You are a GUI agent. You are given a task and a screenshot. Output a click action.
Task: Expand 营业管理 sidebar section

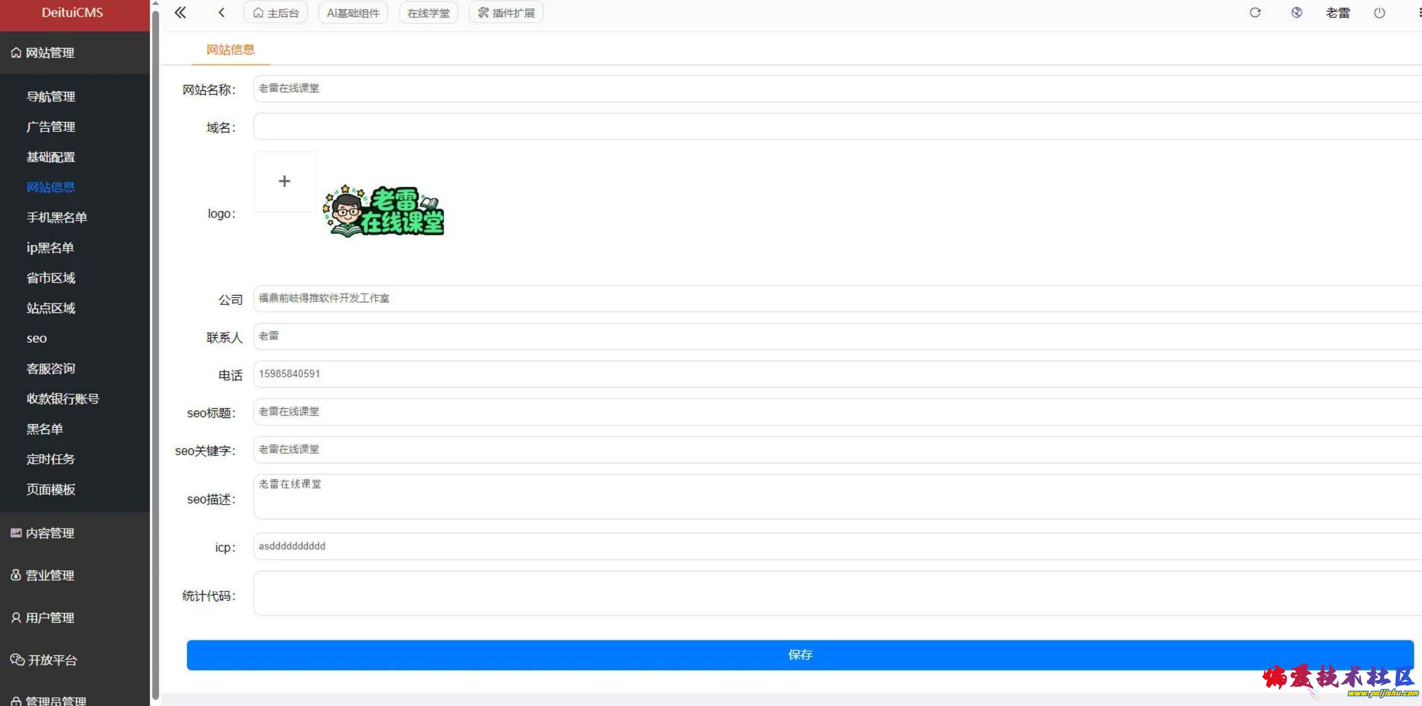(50, 575)
